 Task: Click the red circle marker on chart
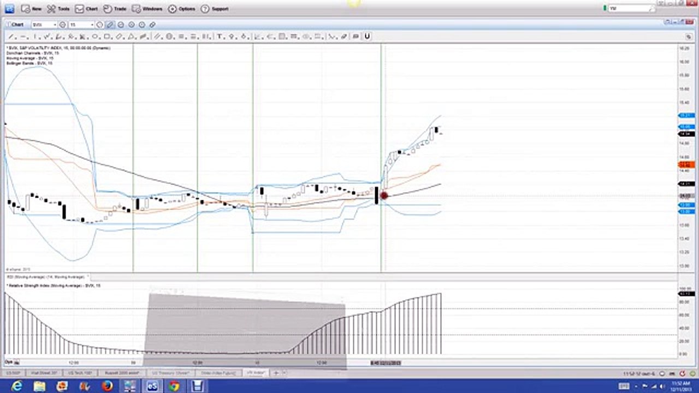coord(383,195)
